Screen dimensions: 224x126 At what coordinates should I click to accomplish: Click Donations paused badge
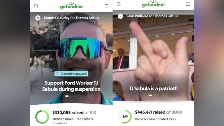coord(71,74)
